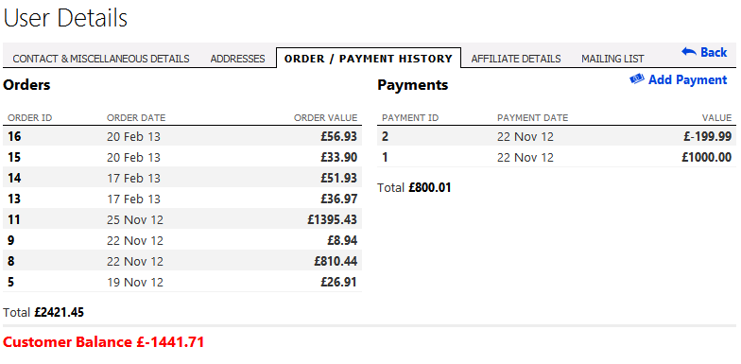
Task: Click the Order Value column header
Action: [325, 117]
